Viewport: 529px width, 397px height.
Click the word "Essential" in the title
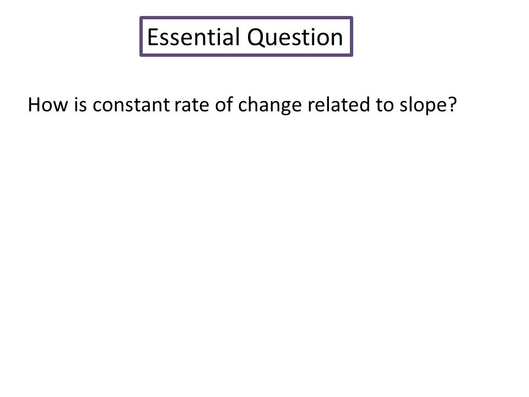[193, 37]
